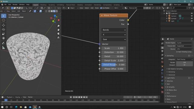Open the Scene properties tab
This screenshot has width=194, height=109.
click(x=162, y=58)
